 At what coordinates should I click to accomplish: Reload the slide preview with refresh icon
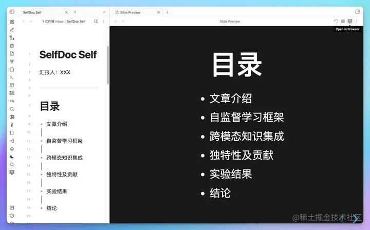coord(336,21)
